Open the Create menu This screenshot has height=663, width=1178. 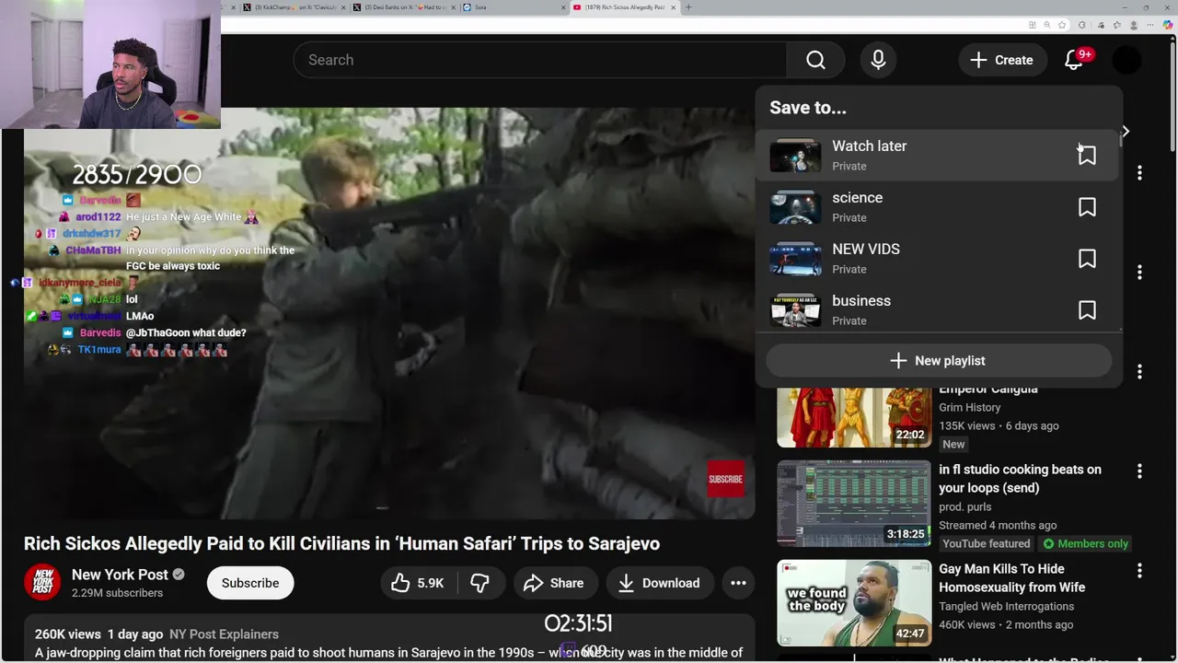[x=1001, y=60]
